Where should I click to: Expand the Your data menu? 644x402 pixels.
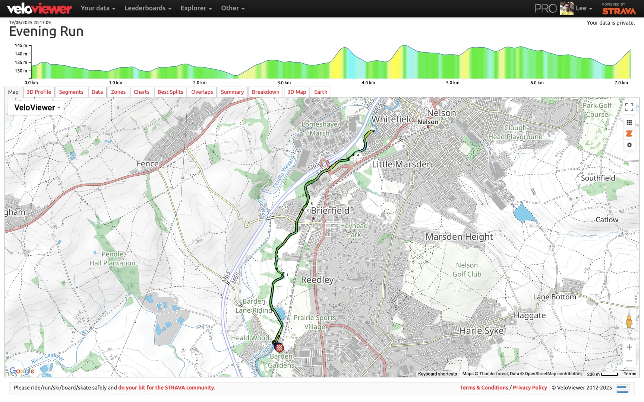pos(98,8)
